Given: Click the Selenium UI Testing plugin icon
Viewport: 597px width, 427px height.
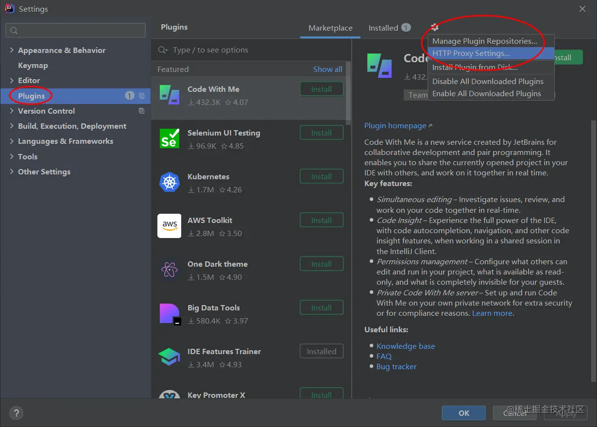Looking at the screenshot, I should click(x=170, y=138).
